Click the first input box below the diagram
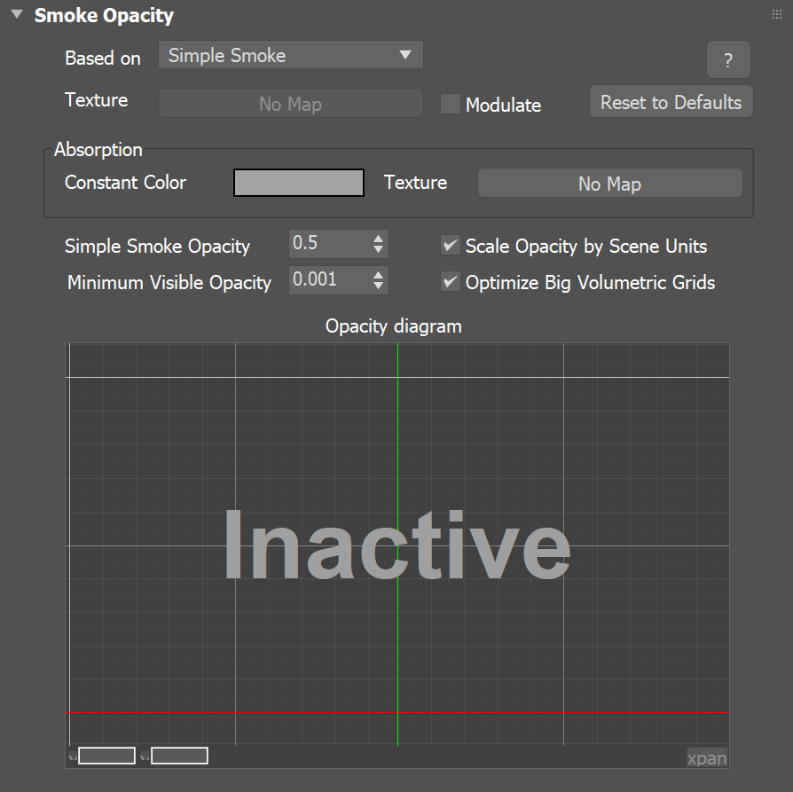The image size is (793, 792). pos(106,755)
